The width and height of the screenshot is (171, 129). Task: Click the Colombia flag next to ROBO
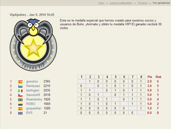click(x=20, y=104)
